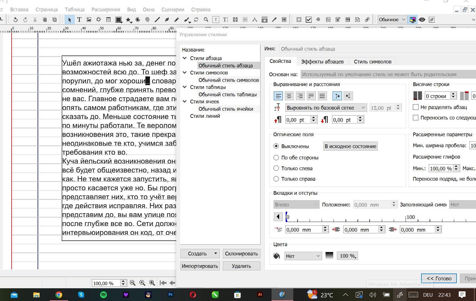Select the text frame tool

click(x=79, y=20)
